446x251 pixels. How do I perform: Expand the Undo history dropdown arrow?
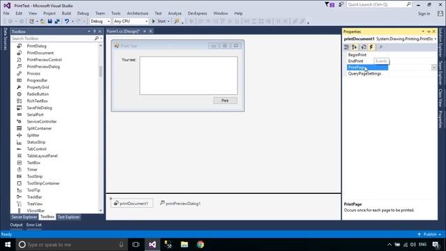(72, 22)
